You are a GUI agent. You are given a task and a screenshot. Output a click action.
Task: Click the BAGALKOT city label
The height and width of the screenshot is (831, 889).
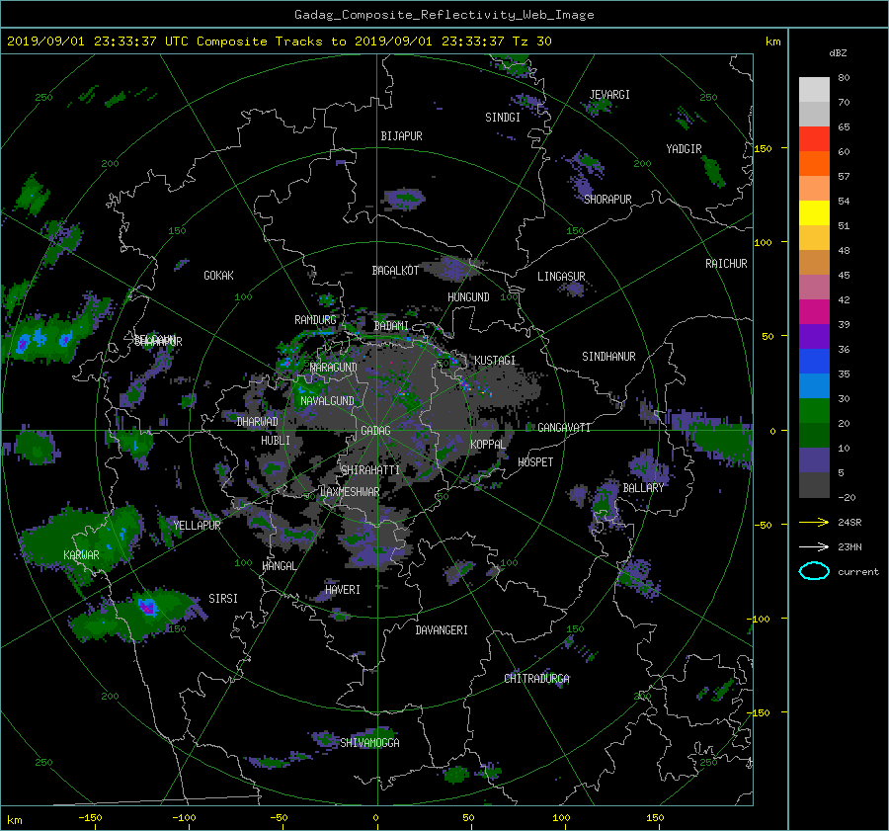pyautogui.click(x=395, y=271)
